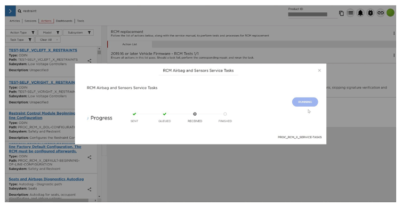Click the results list scroll up arrow

coord(99,49)
